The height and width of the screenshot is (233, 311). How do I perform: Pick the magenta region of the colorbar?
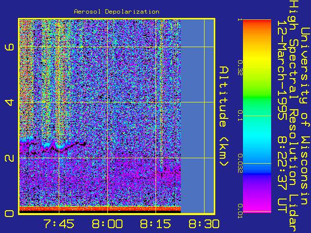tap(257, 206)
